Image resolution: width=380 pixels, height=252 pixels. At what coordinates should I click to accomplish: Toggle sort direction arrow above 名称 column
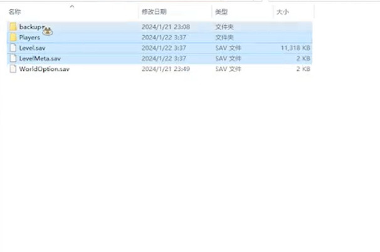click(72, 6)
